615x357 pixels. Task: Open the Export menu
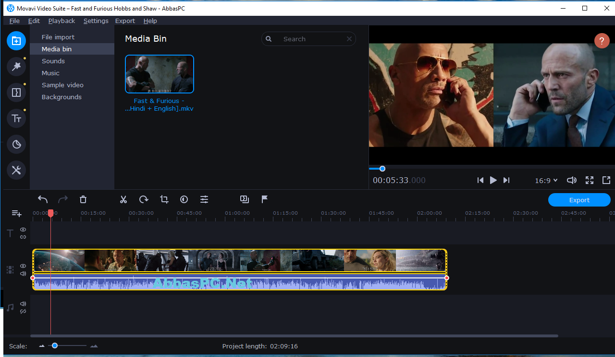[125, 21]
